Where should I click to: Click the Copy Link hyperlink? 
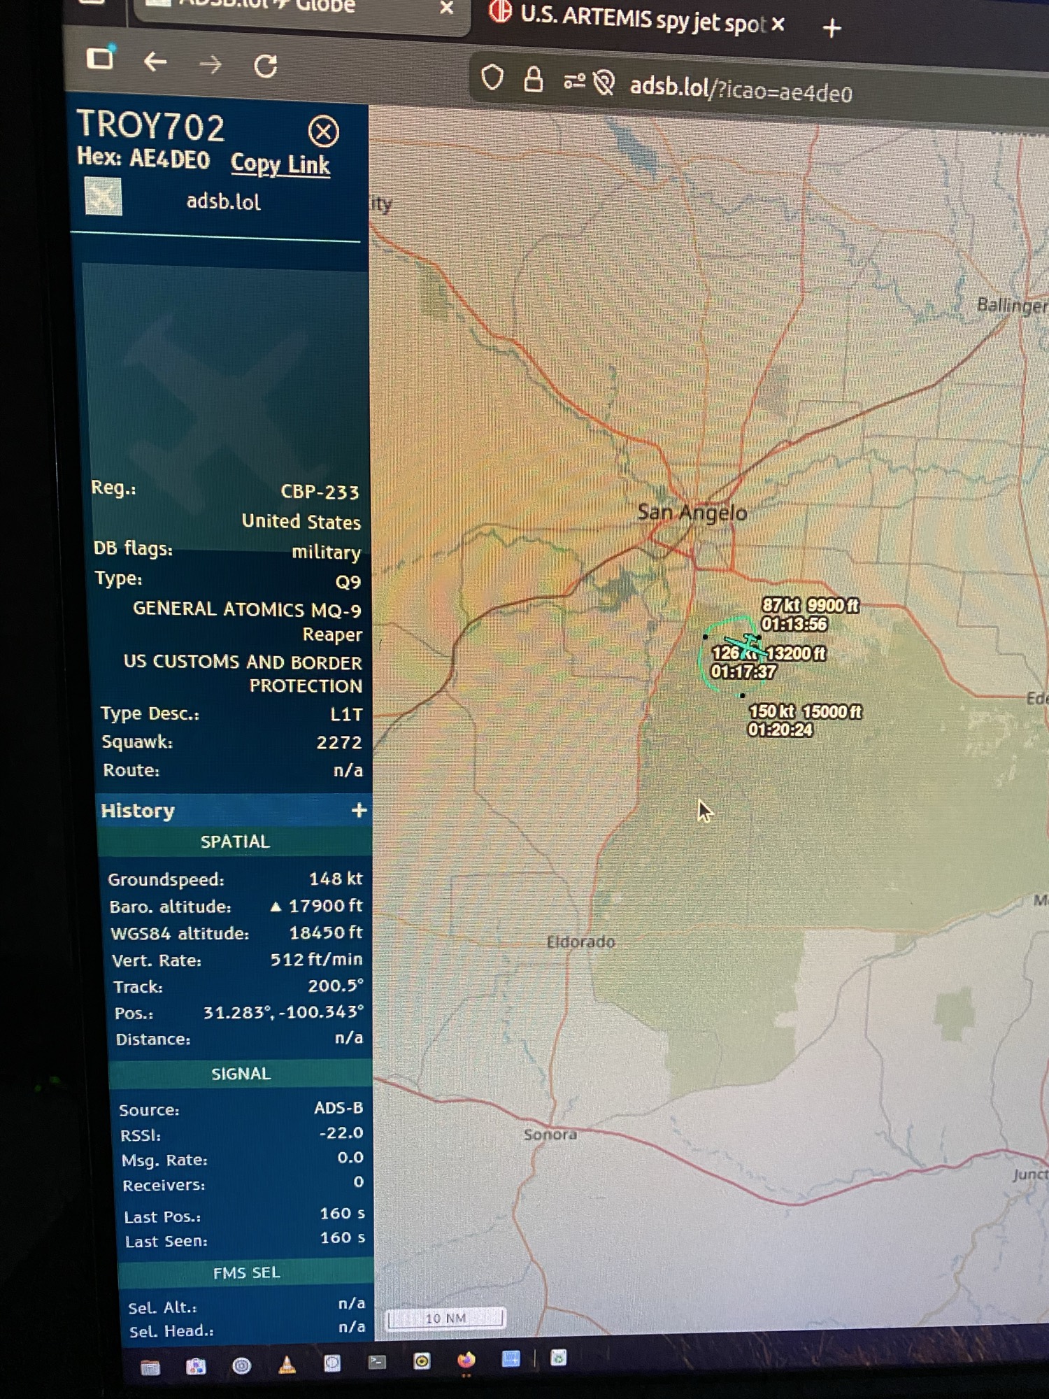click(x=280, y=164)
